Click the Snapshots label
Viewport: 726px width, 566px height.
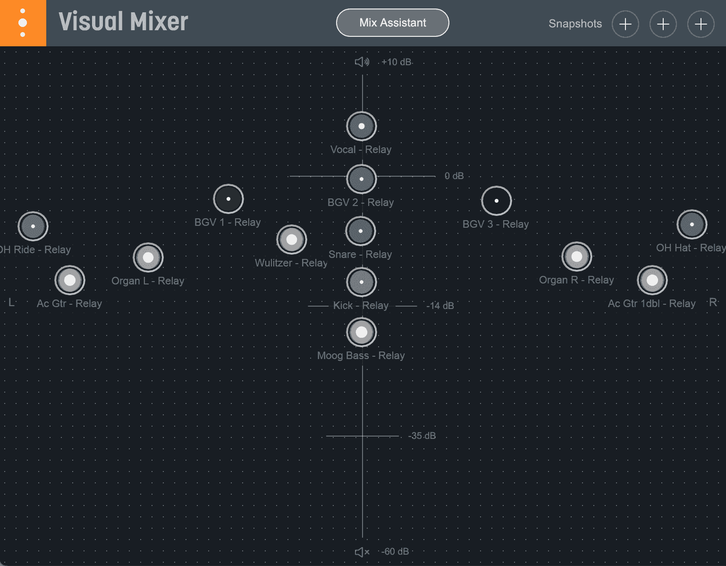pyautogui.click(x=575, y=24)
